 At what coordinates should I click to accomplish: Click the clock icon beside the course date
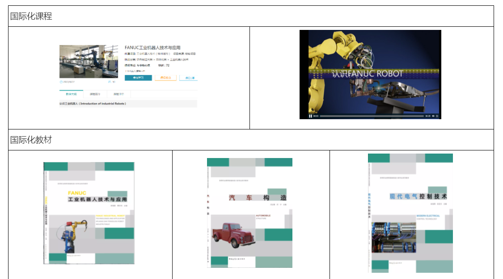(x=61, y=82)
